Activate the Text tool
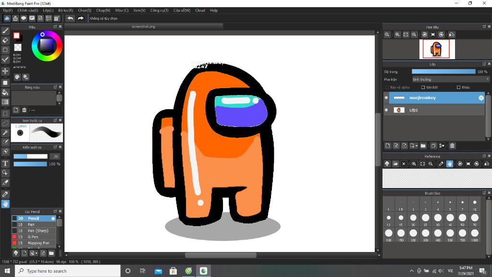 [5, 164]
